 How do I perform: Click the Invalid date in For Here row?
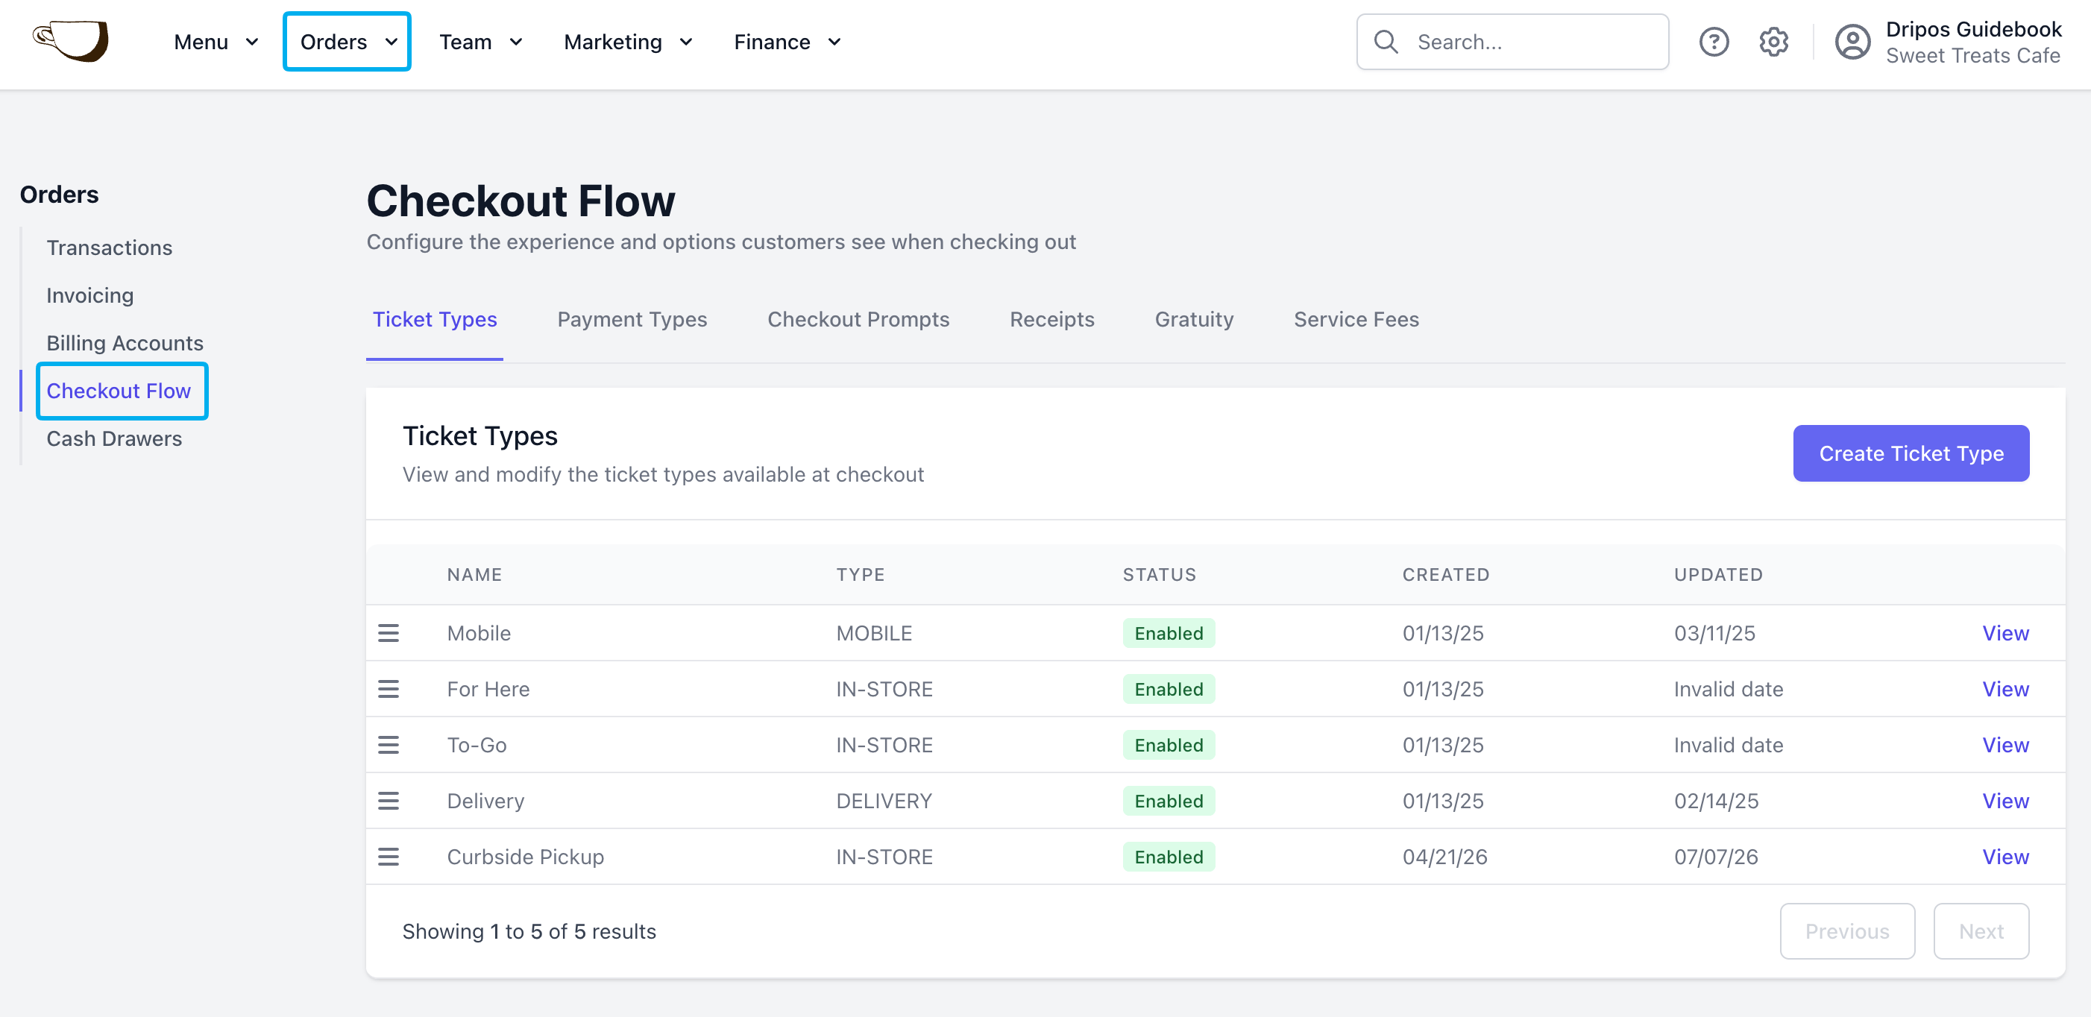[1728, 689]
